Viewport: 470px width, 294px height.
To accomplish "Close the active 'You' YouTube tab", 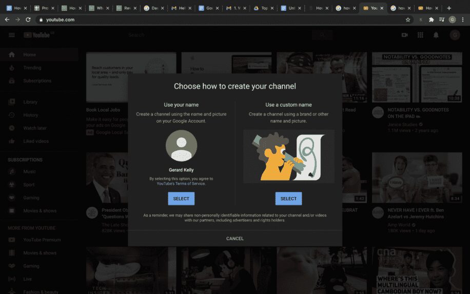I will tap(382, 8).
